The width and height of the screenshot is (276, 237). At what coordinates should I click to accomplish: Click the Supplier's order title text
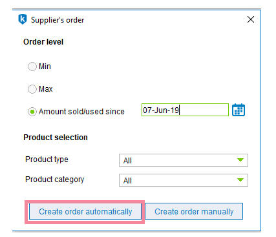[58, 20]
